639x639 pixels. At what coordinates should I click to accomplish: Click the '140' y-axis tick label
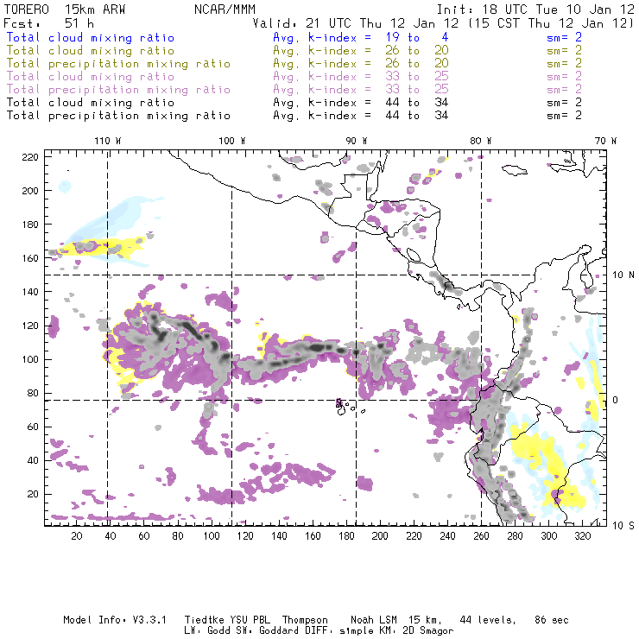pos(30,292)
